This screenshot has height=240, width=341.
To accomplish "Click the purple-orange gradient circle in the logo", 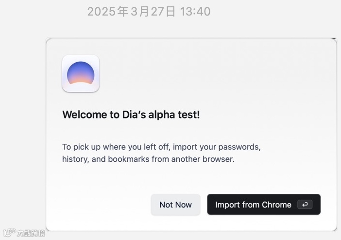I will click(x=81, y=73).
